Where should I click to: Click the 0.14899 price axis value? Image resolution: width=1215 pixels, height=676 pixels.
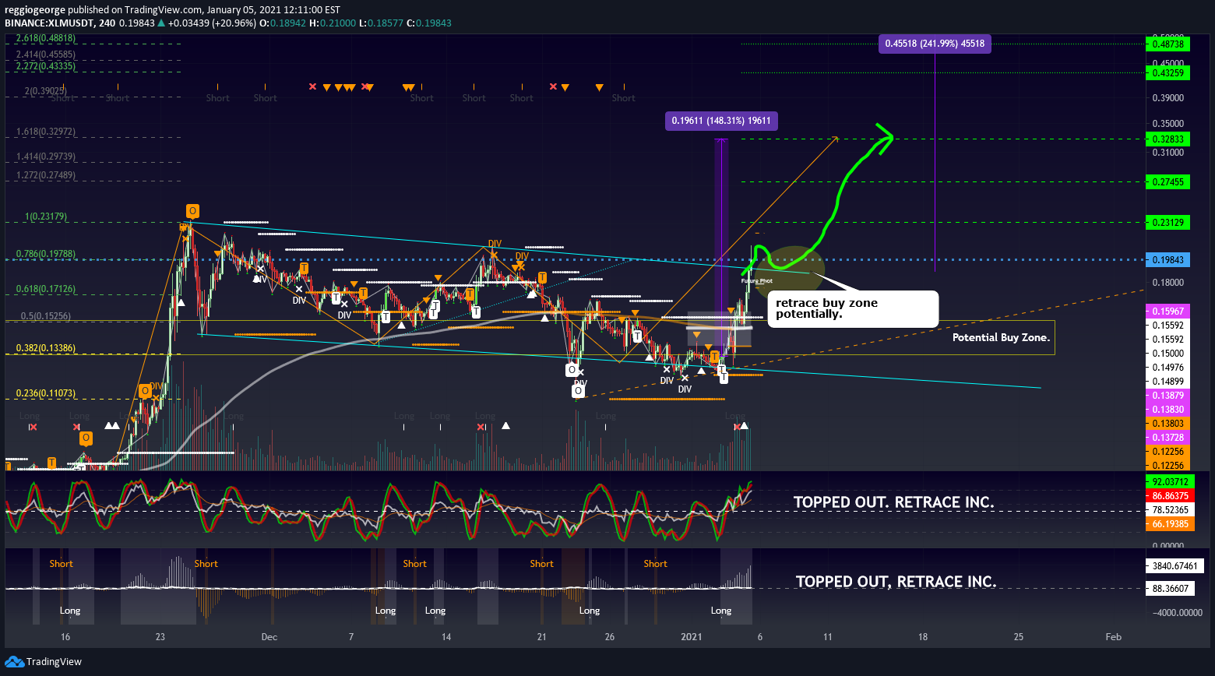pos(1168,382)
